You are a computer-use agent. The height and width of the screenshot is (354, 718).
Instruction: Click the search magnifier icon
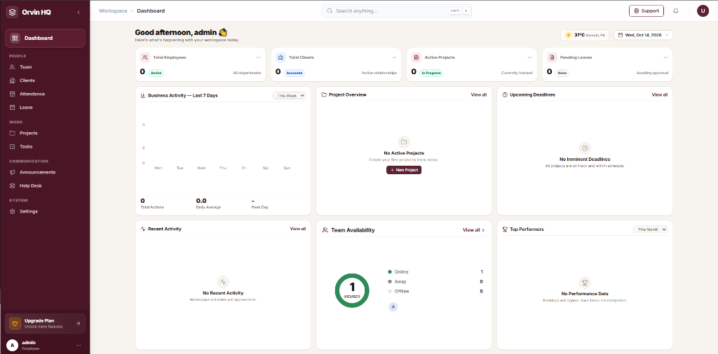click(330, 10)
